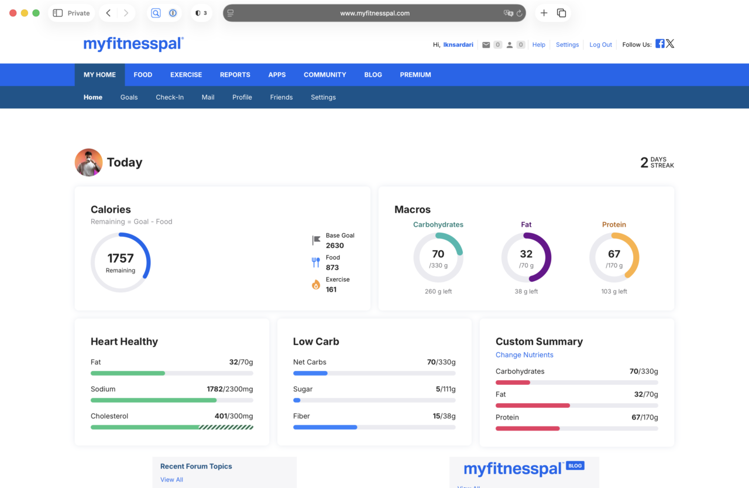Open the mail inbox envelope icon

(x=486, y=45)
